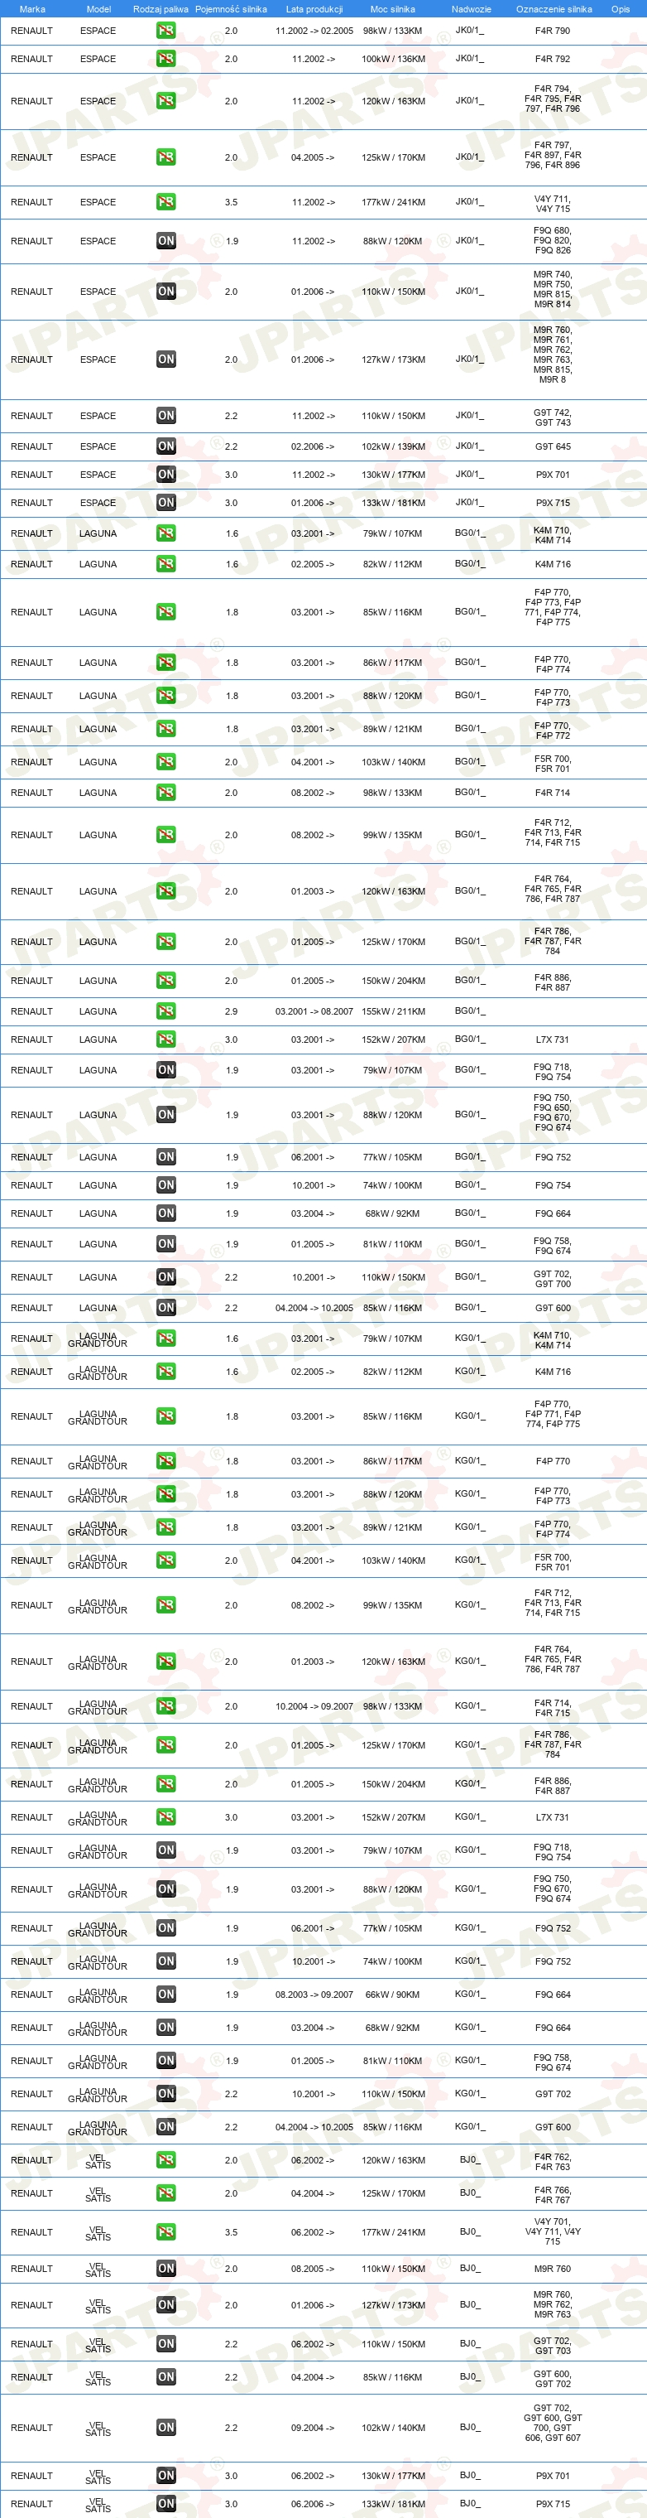Viewport: 647px width, 2518px height.
Task: Click the petrol icon in the Vel Satis 3.5 row
Action: (166, 2231)
